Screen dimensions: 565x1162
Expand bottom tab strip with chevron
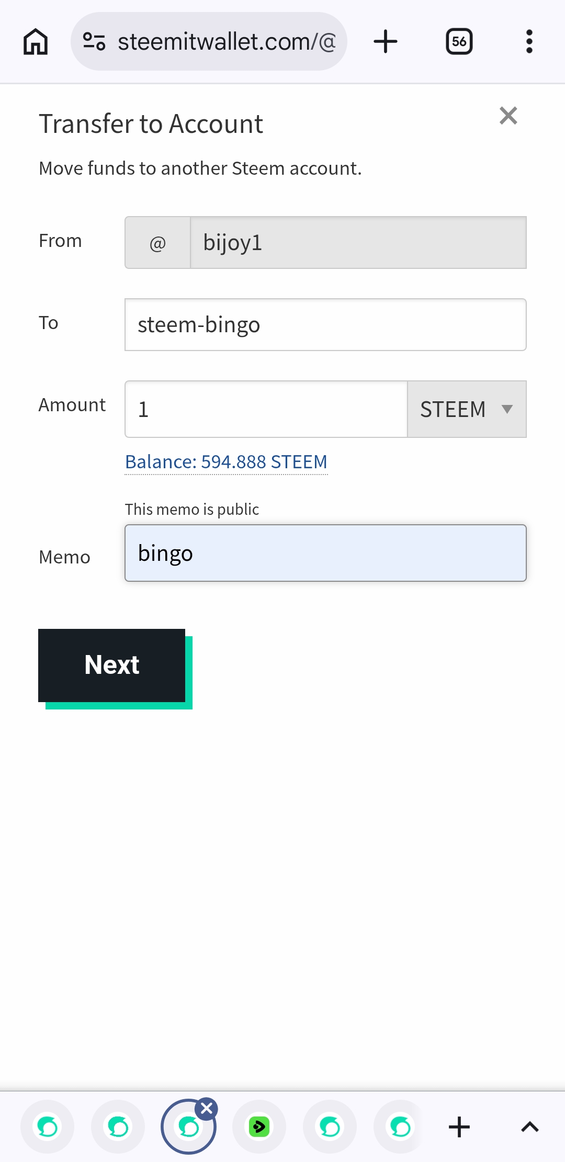(530, 1126)
